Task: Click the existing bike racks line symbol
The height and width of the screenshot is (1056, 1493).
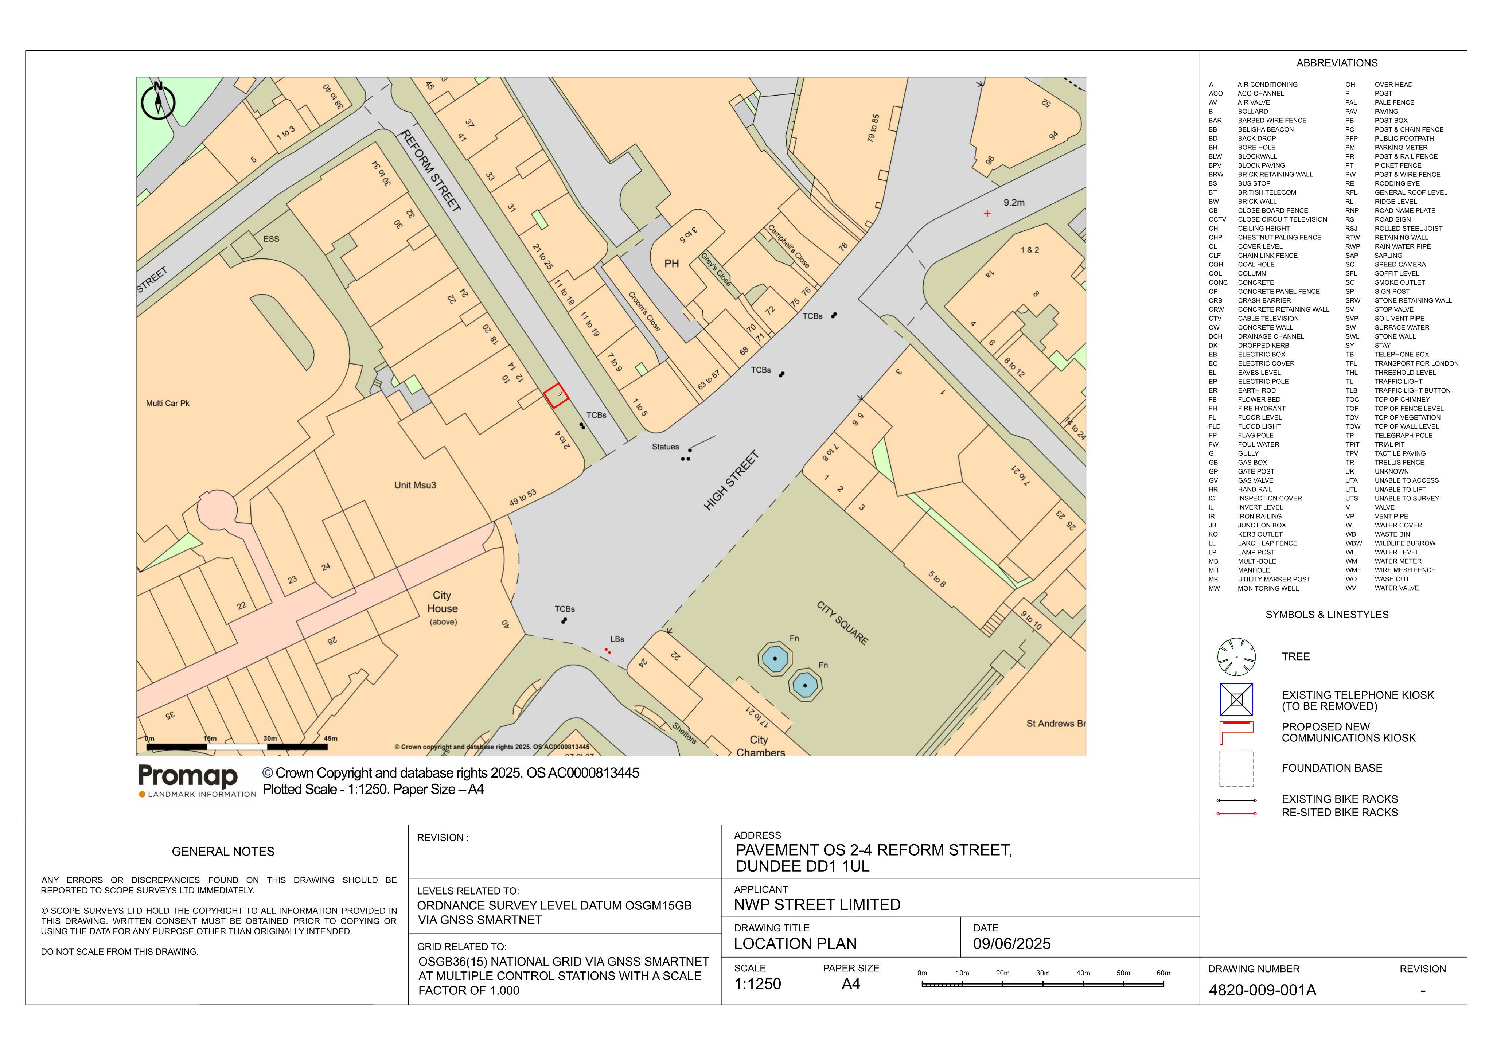Action: tap(1237, 800)
